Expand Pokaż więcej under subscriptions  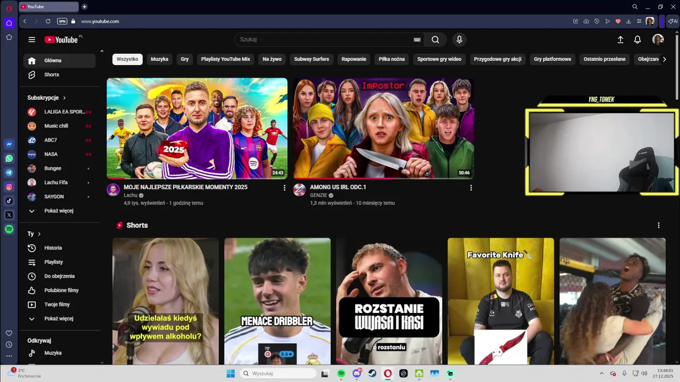pyautogui.click(x=59, y=211)
